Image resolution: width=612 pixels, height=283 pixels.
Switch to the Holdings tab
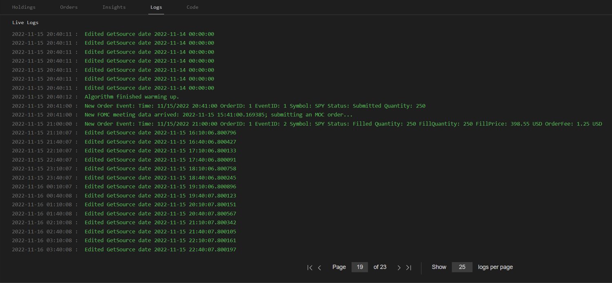point(24,7)
